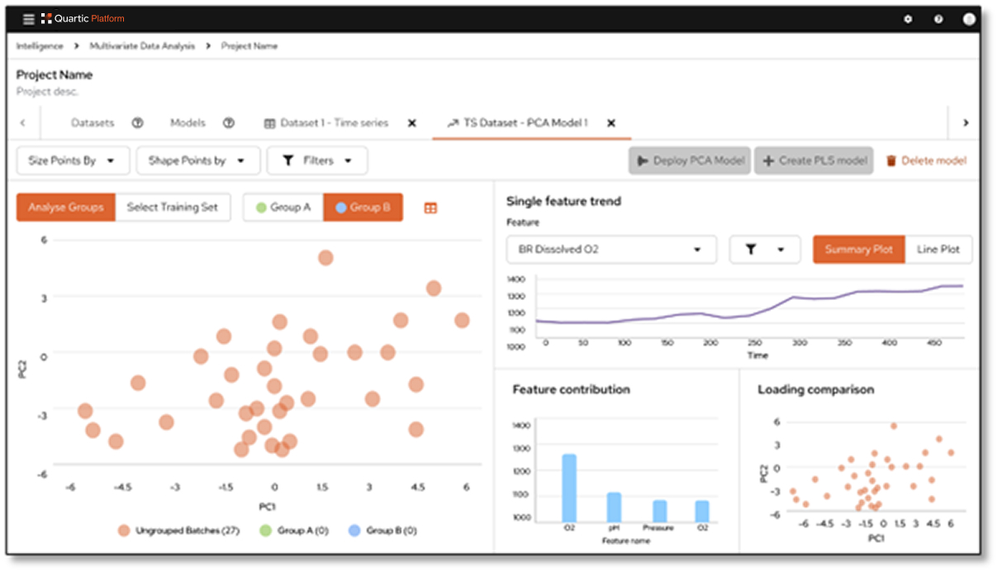Click the Create PLS model button
Screen dimensions: 998x572
click(x=814, y=160)
